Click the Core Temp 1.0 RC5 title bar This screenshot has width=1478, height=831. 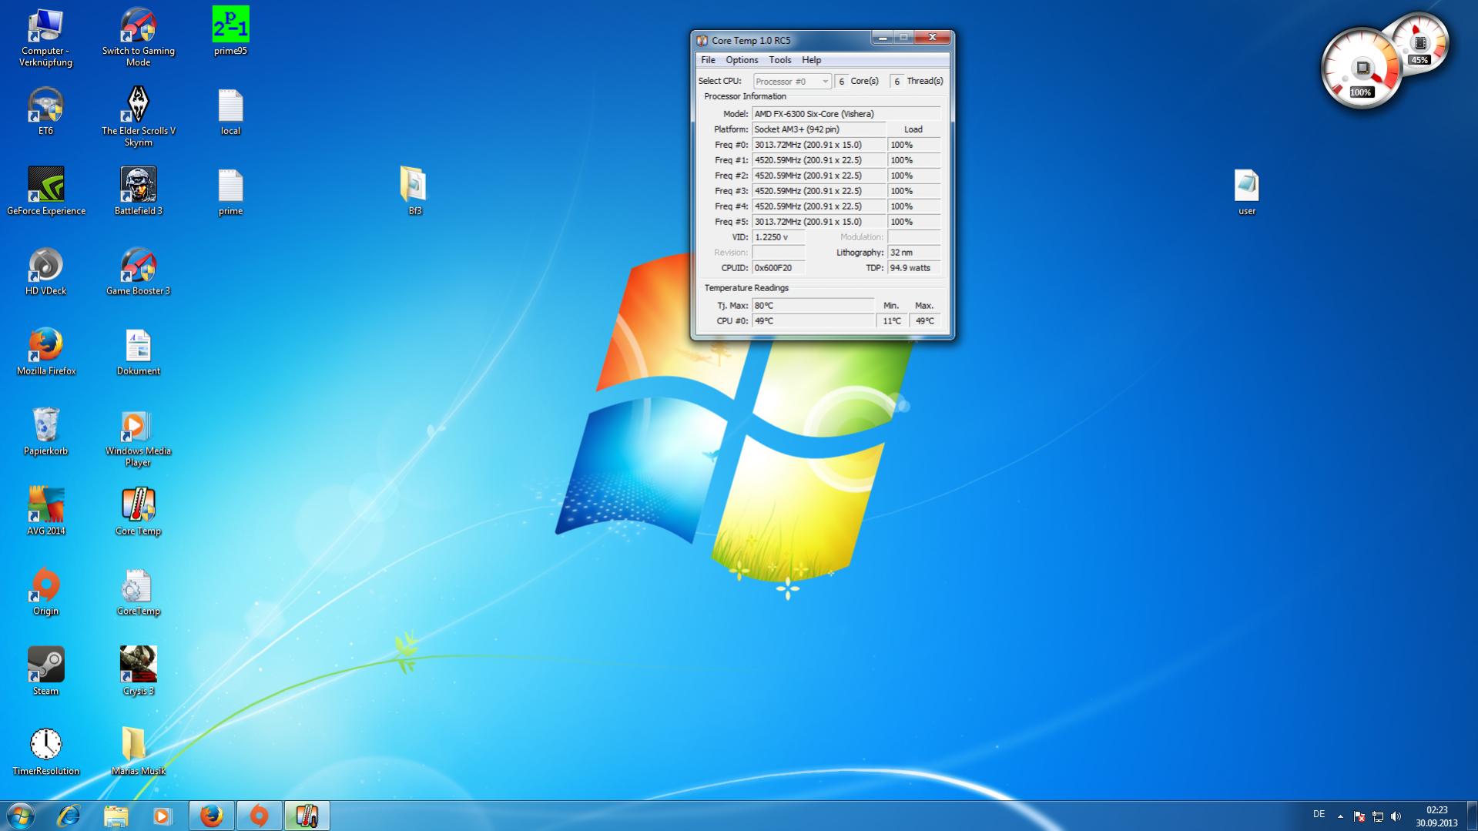pyautogui.click(x=783, y=40)
